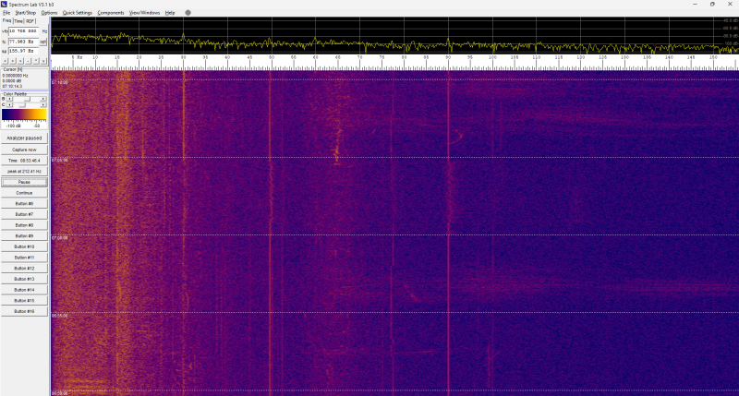Viewport: 739px width, 396px height.
Task: Click Button #9
Action: point(24,236)
